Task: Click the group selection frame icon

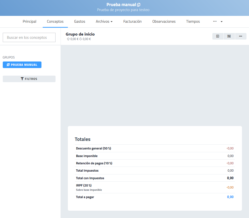Action: click(229, 36)
